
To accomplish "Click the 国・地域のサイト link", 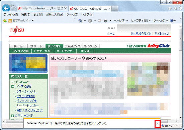I will pyautogui.click(x=141, y=34).
